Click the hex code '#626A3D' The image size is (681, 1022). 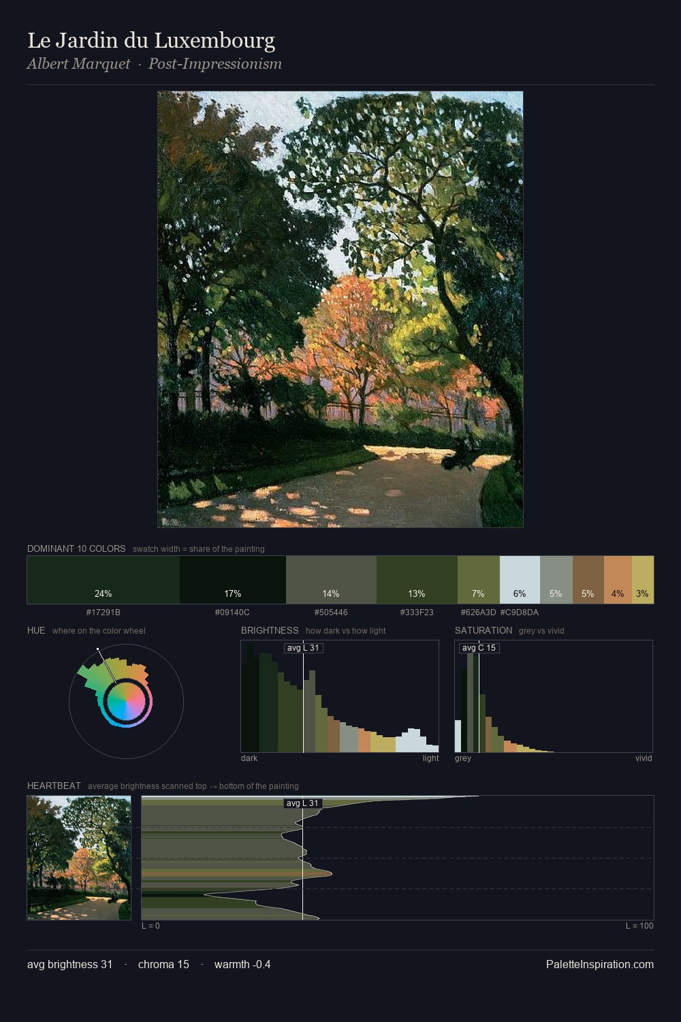point(478,613)
